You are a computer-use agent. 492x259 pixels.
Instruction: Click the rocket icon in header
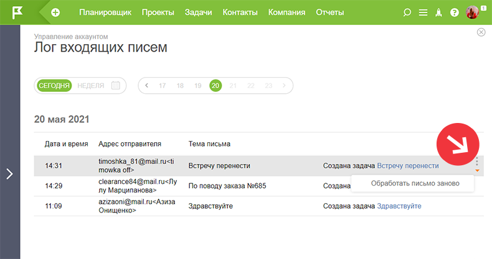pyautogui.click(x=438, y=12)
